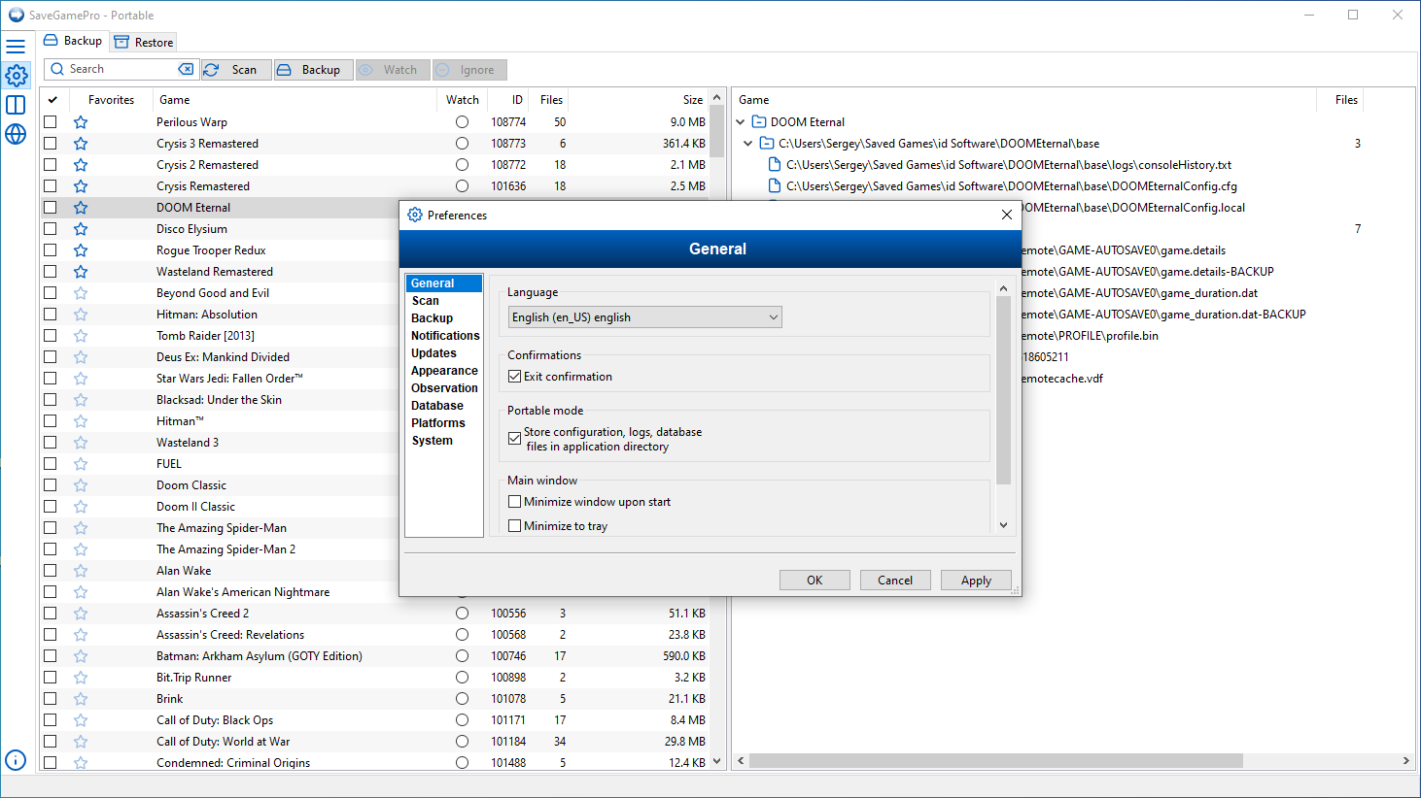Click the game list vertical scrollbar thumb
1421x798 pixels.
click(x=717, y=131)
